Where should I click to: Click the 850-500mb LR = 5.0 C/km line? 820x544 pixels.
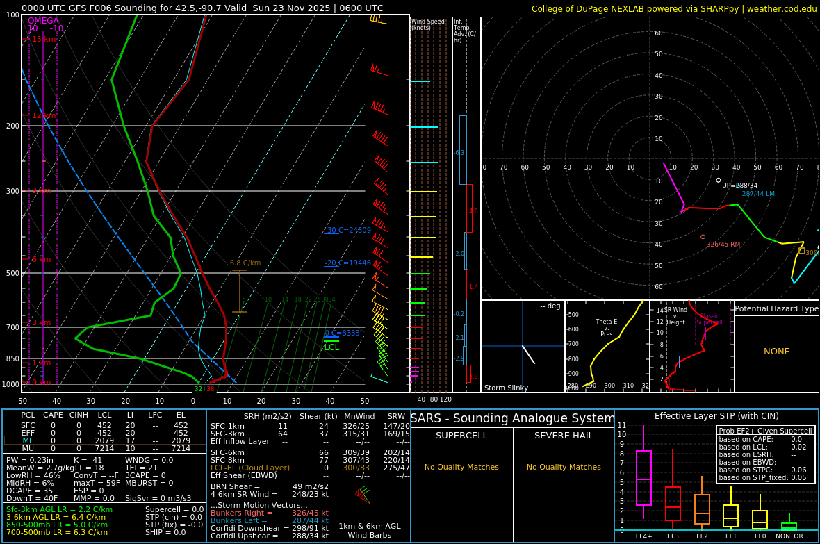pyautogui.click(x=57, y=525)
